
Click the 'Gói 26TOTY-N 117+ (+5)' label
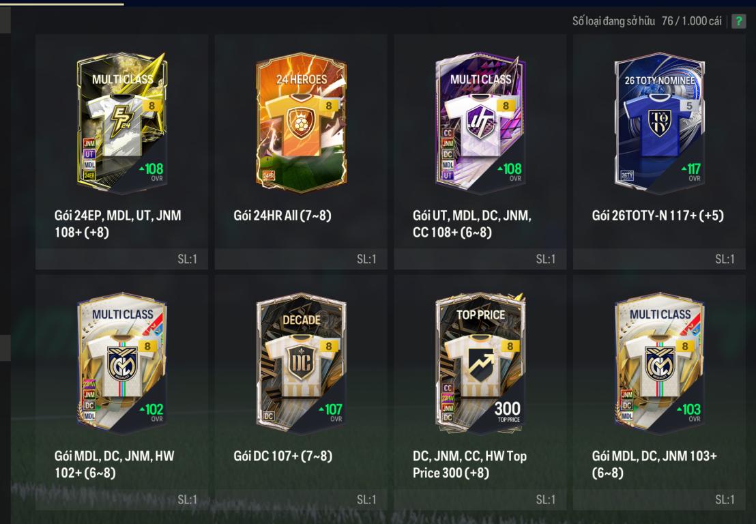[658, 216]
